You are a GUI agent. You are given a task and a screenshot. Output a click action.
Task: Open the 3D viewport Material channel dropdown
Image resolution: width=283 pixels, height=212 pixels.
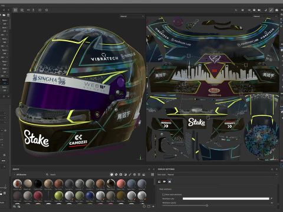click(x=132, y=16)
